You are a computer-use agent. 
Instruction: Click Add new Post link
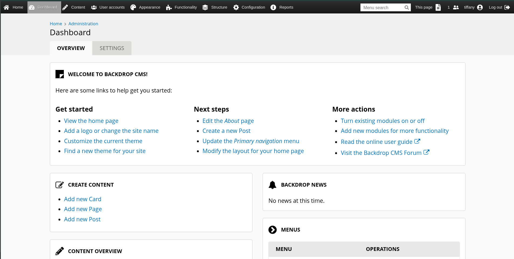82,219
